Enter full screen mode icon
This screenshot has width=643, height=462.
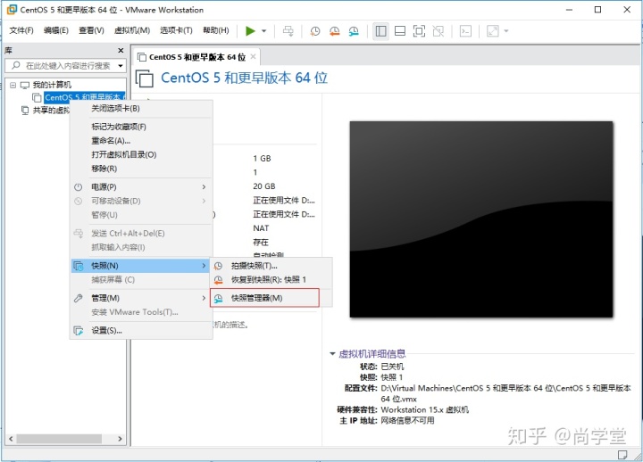(419, 30)
